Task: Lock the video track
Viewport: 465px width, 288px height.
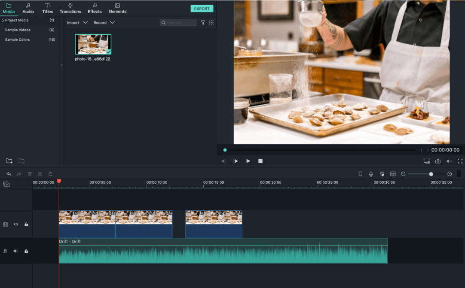Action: [x=26, y=224]
